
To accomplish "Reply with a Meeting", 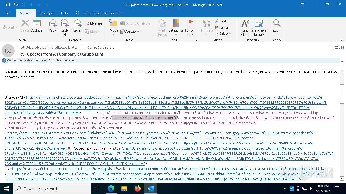I will pyautogui.click(x=94, y=23).
